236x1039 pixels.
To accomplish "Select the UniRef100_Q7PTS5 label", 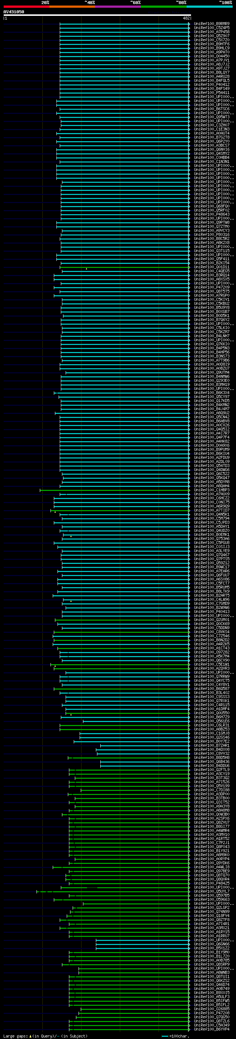I will [212, 559].
